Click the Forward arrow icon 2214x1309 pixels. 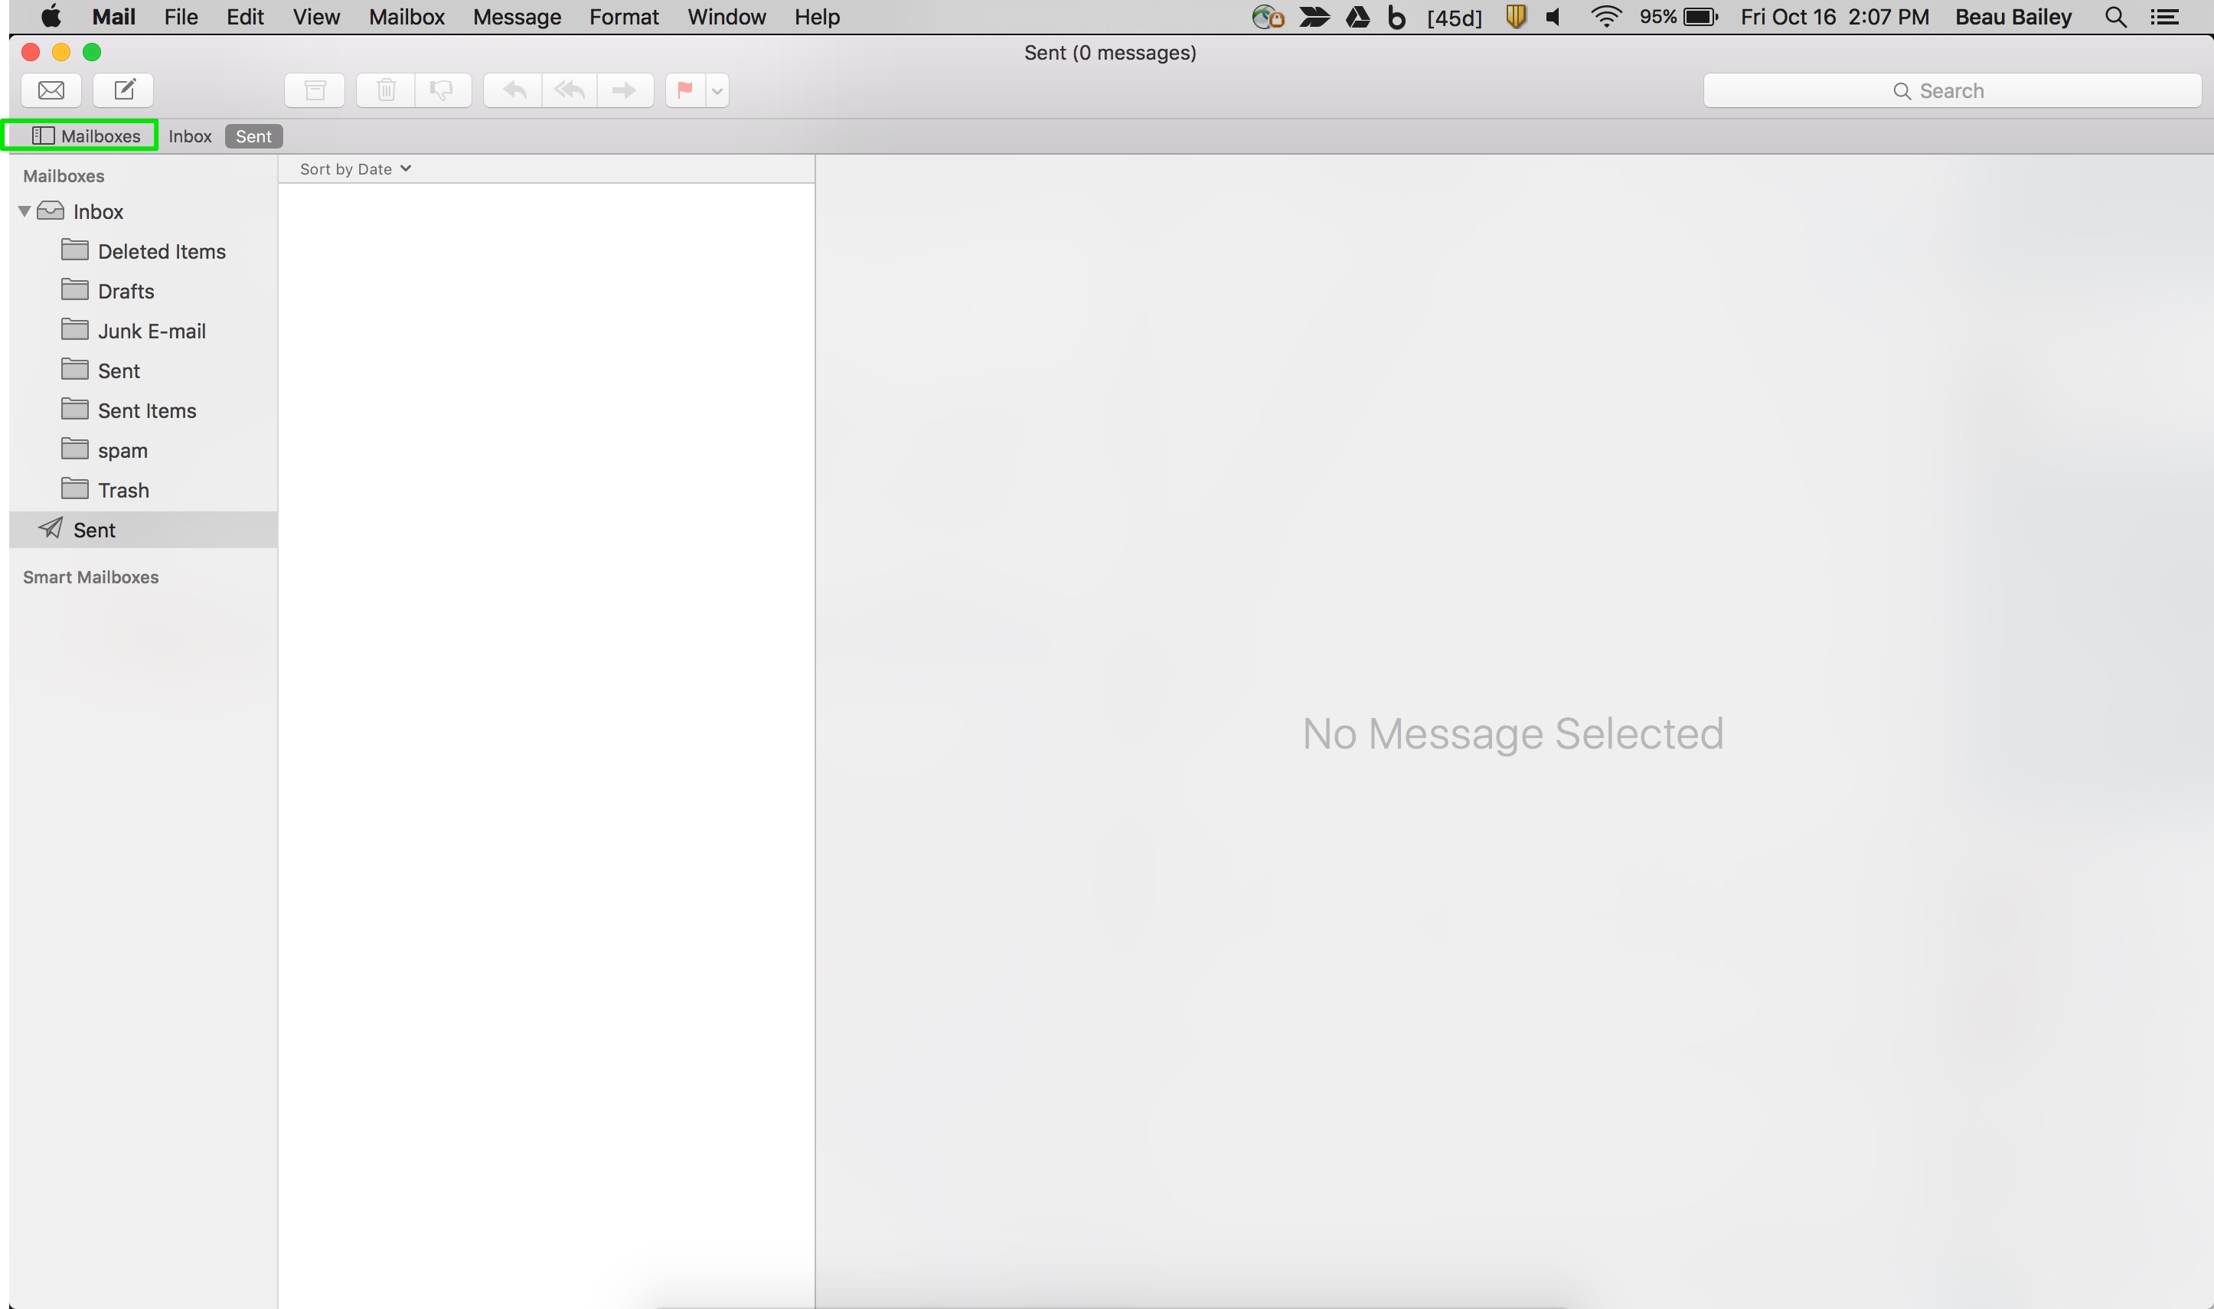(x=625, y=90)
